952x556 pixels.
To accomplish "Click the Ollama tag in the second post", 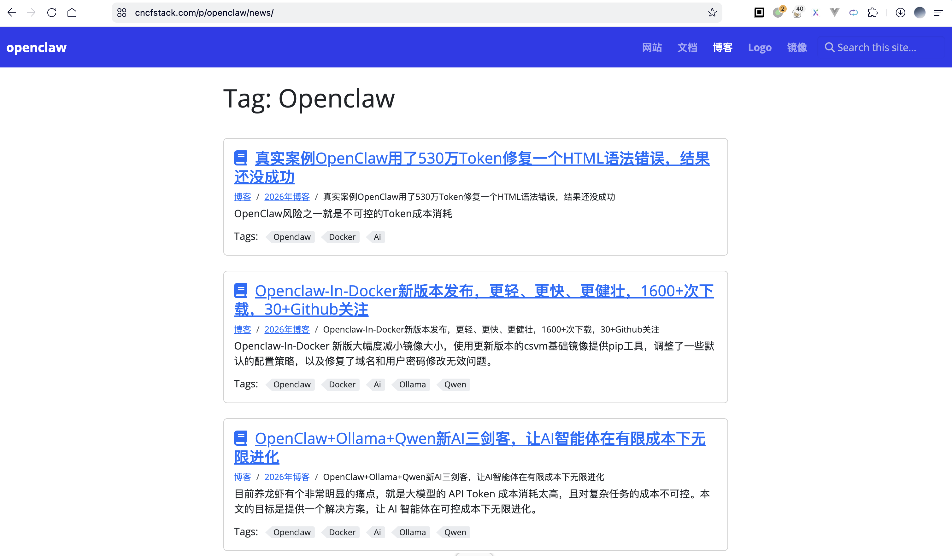I will click(412, 384).
